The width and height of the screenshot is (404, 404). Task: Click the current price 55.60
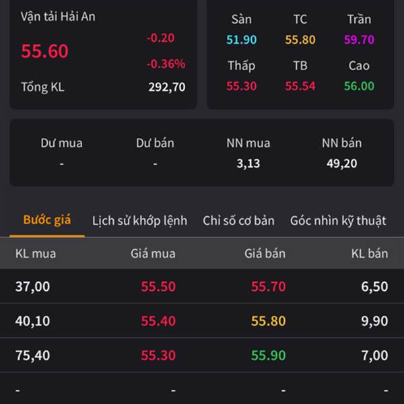pyautogui.click(x=45, y=51)
